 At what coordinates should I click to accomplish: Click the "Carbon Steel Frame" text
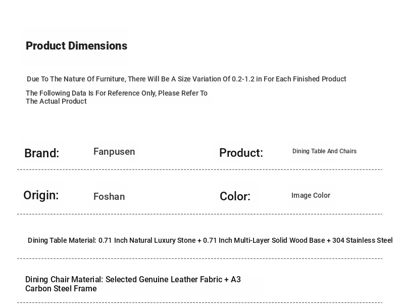click(61, 289)
